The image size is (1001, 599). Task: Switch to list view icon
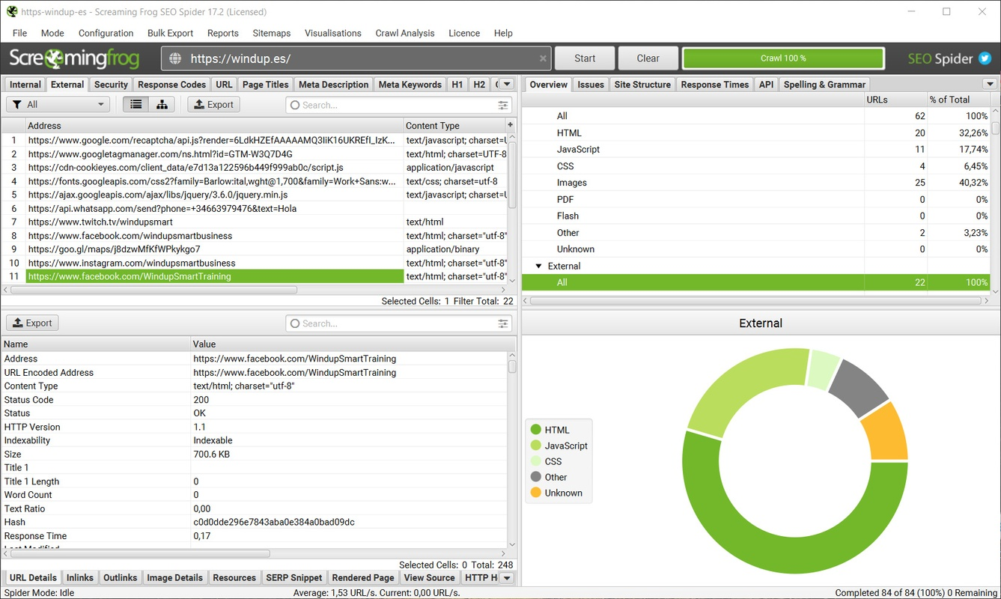click(136, 105)
